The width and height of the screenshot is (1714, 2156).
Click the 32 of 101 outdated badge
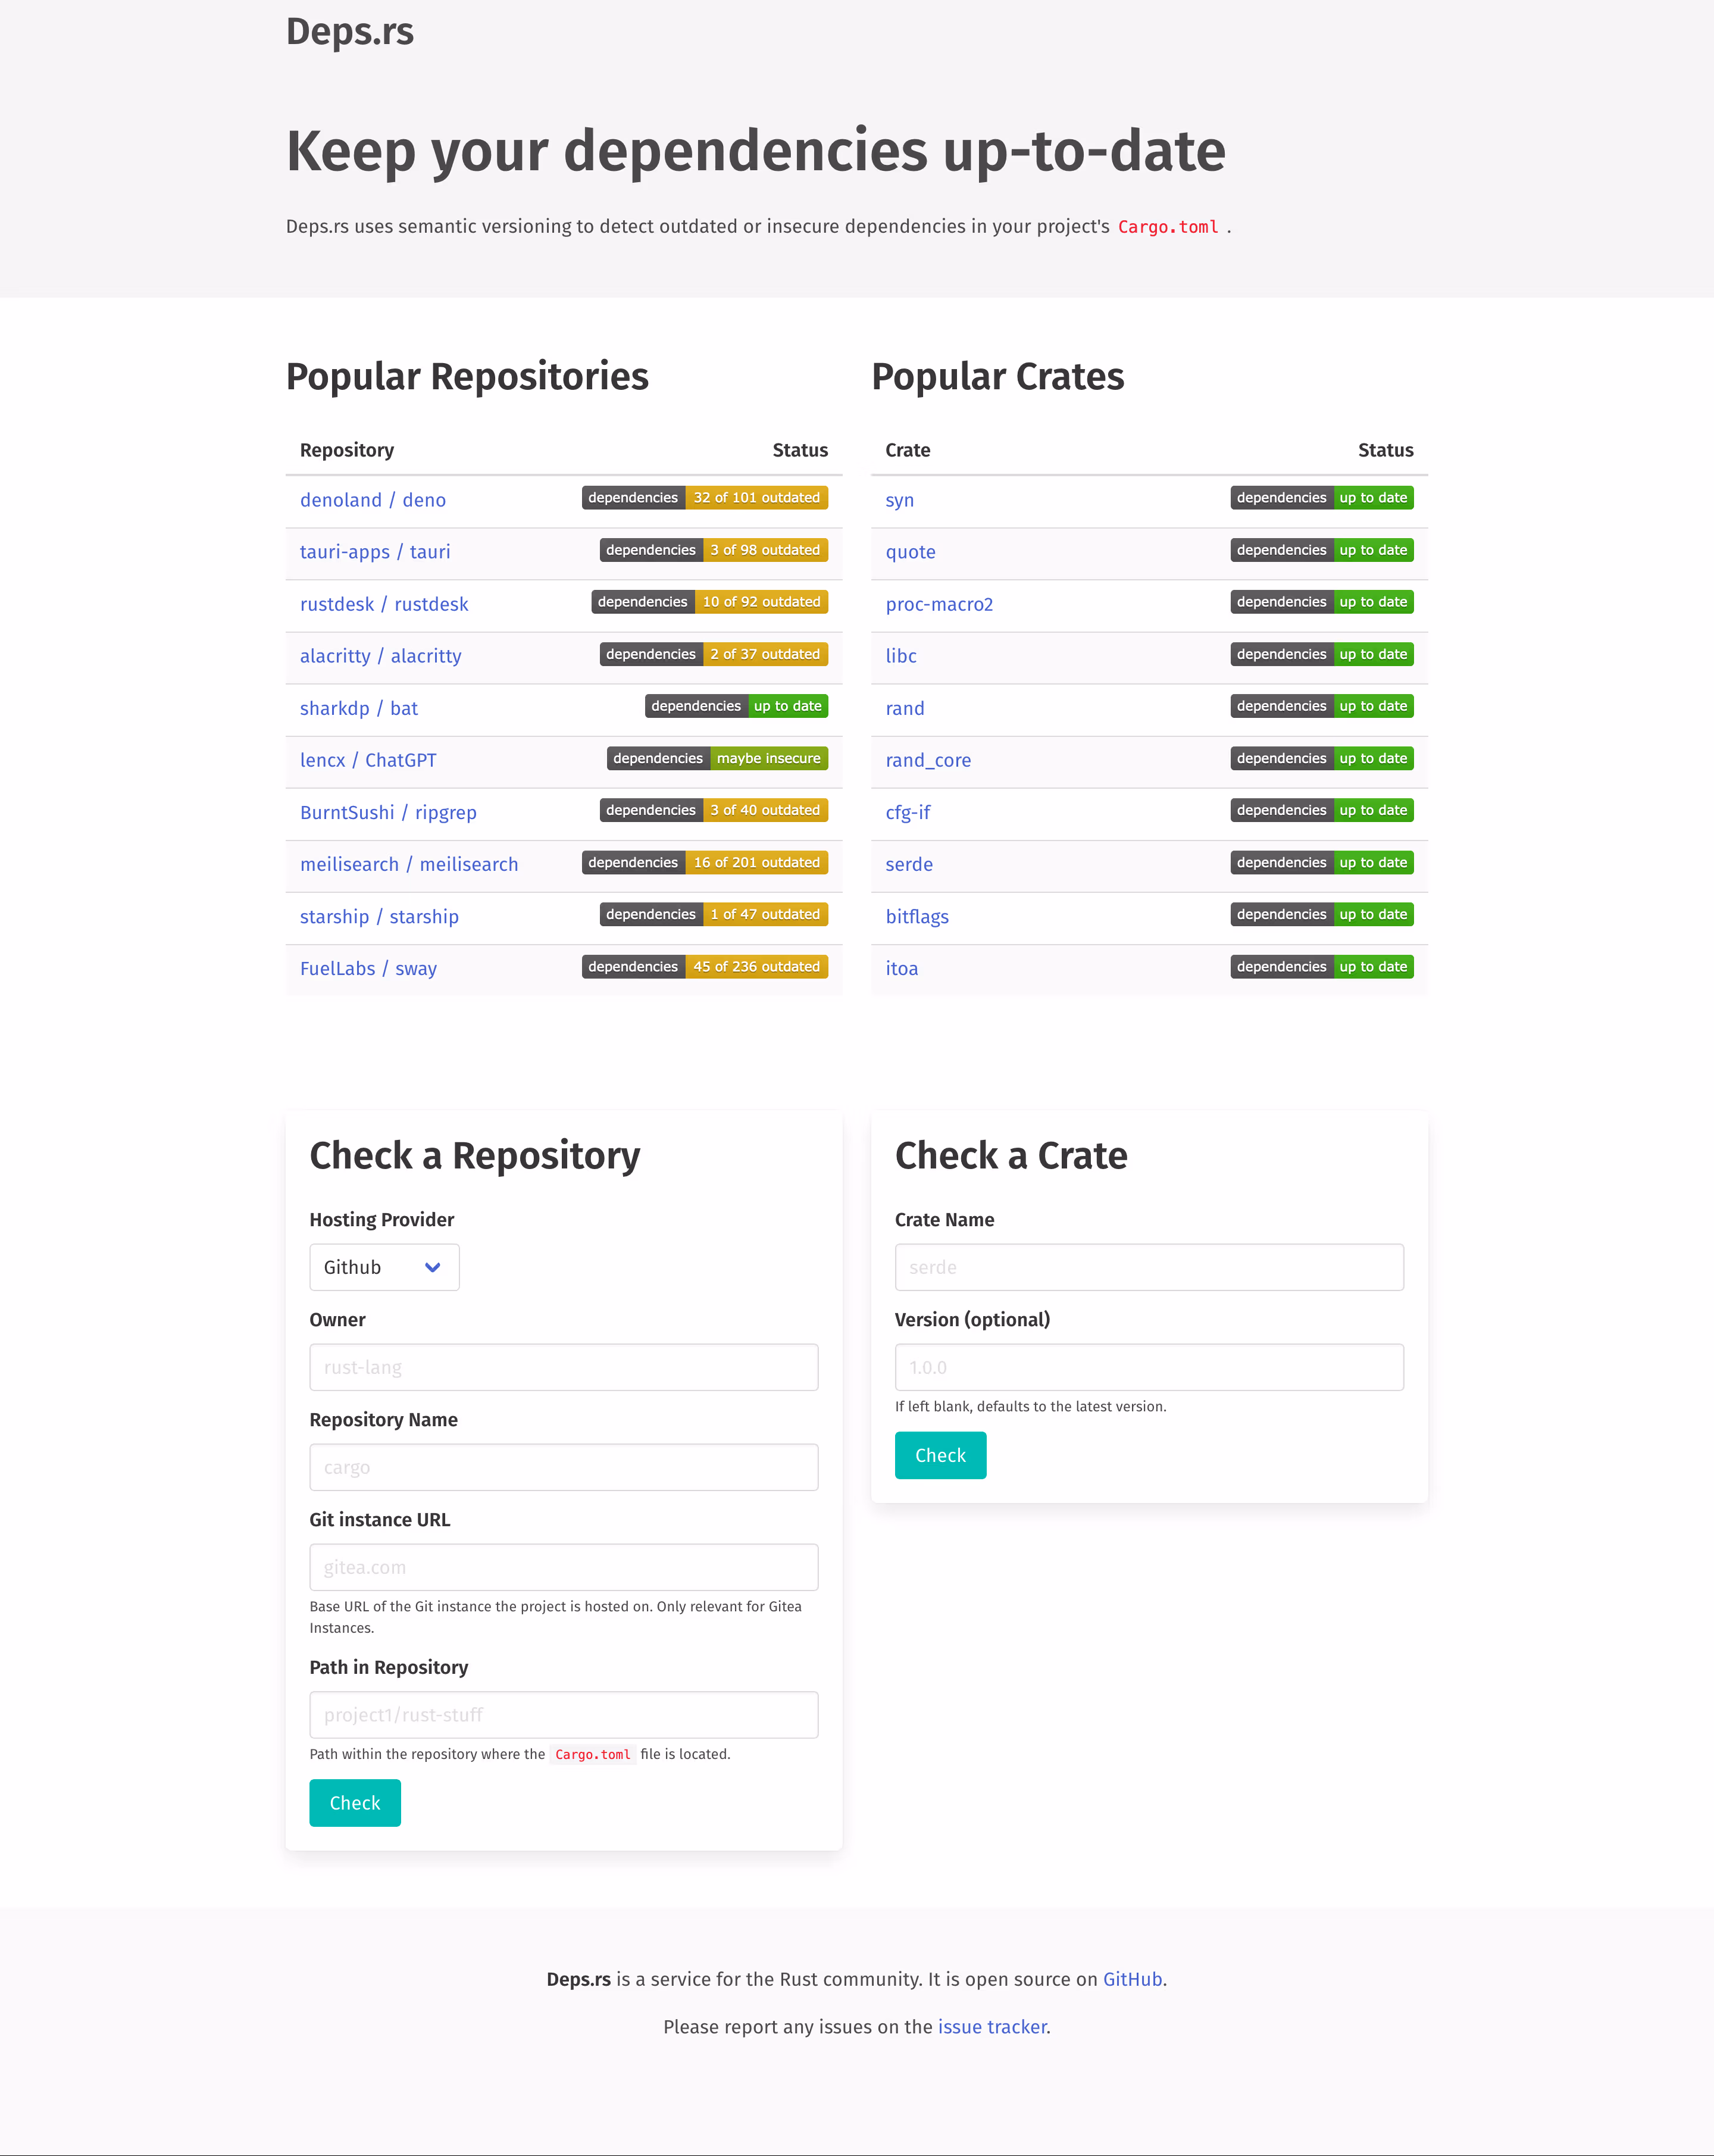pos(705,498)
